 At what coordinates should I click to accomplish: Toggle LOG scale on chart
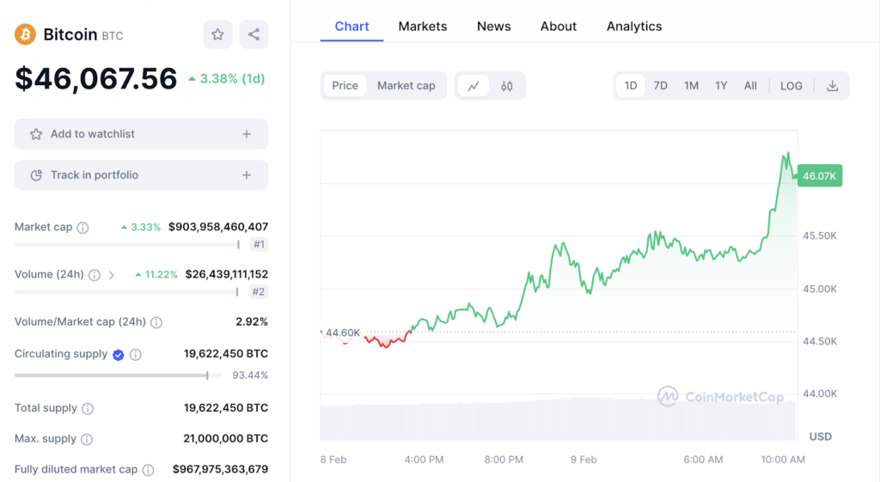coord(791,86)
